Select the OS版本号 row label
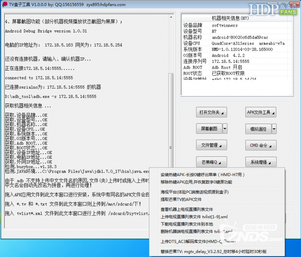This screenshot has height=257, width=301. 193,55
